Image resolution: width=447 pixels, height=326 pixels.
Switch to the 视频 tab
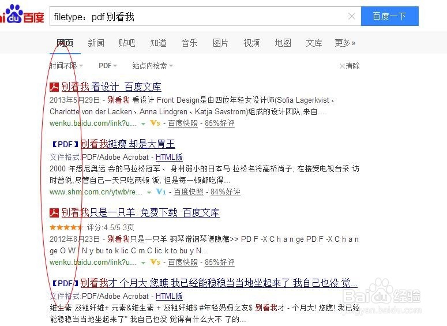click(251, 43)
